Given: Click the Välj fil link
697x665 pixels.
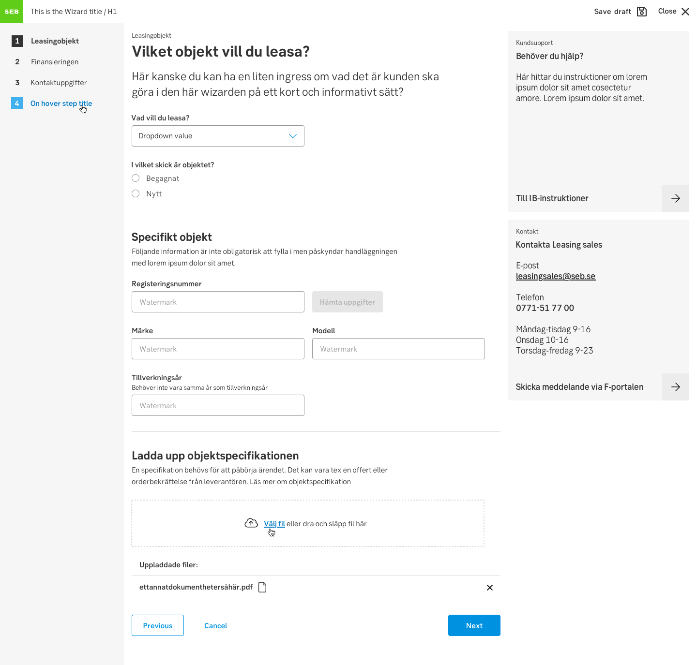Looking at the screenshot, I should click(274, 524).
